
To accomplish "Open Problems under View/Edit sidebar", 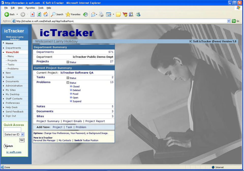I will tap(13, 69).
